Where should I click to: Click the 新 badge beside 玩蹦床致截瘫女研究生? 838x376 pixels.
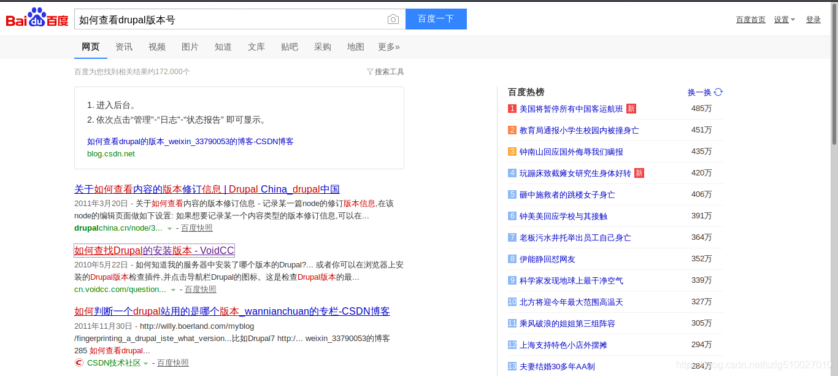[639, 173]
